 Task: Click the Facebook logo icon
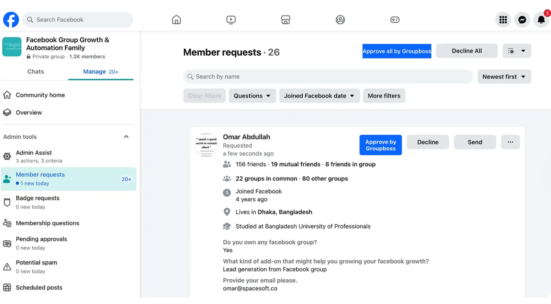pos(11,20)
